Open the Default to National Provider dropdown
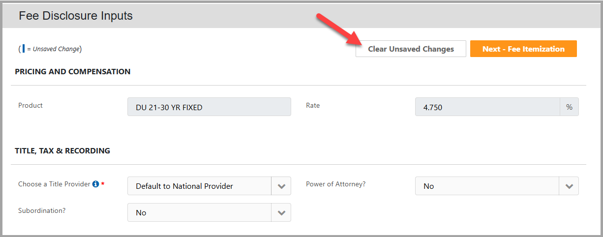The height and width of the screenshot is (237, 603). 209,186
